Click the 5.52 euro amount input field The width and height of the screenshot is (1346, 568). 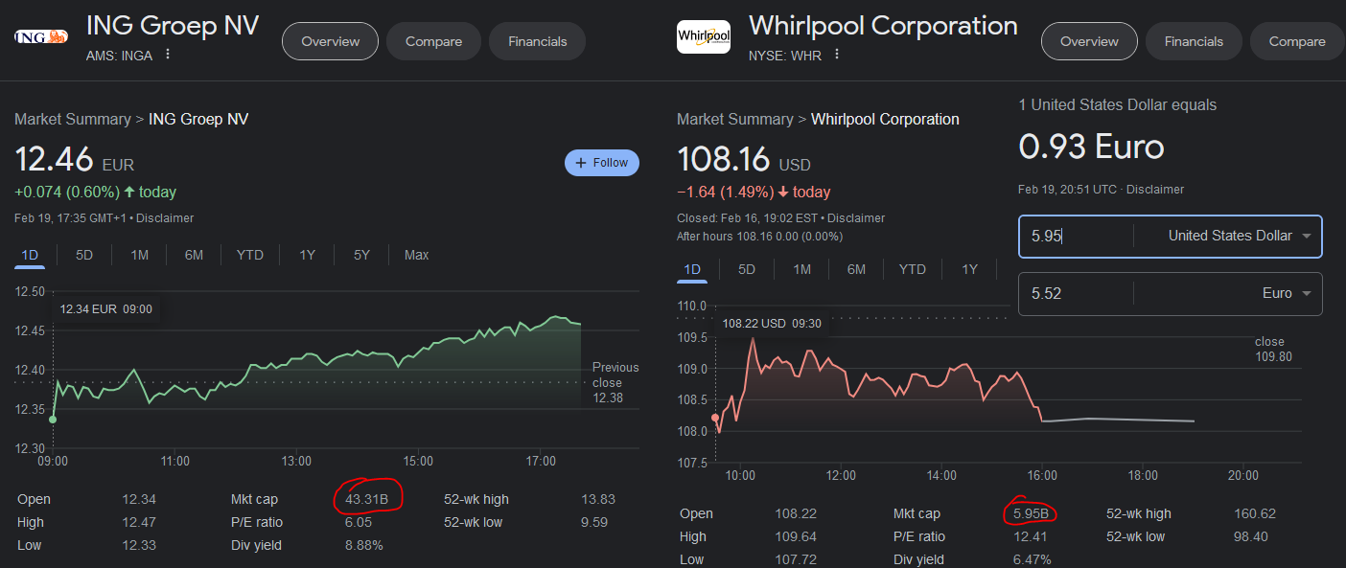(1076, 293)
